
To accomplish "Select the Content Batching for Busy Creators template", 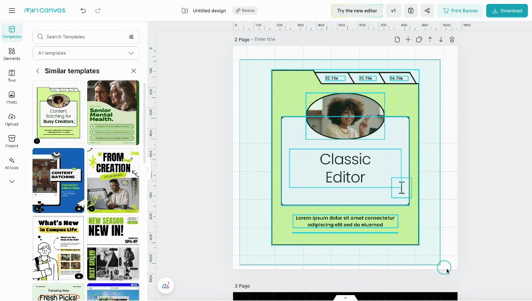I will [x=58, y=113].
